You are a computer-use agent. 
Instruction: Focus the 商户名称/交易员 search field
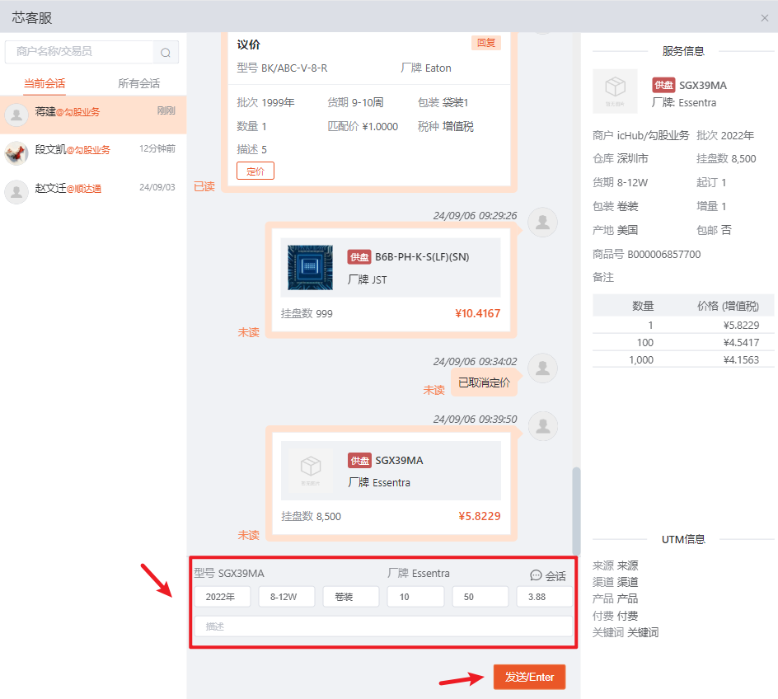79,52
